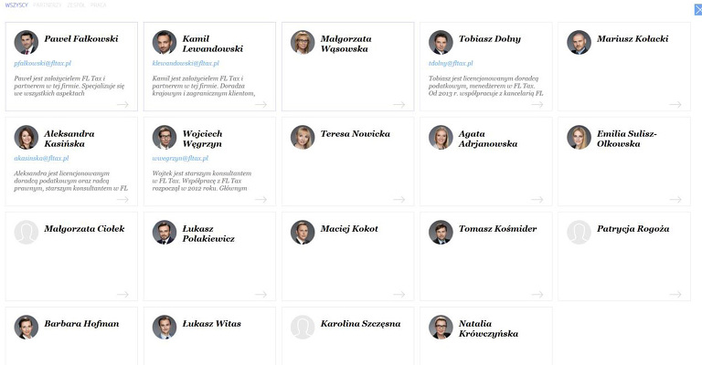Open the wwegrzyn@fltax.pl email link
This screenshot has height=365, width=702.
pyautogui.click(x=180, y=158)
